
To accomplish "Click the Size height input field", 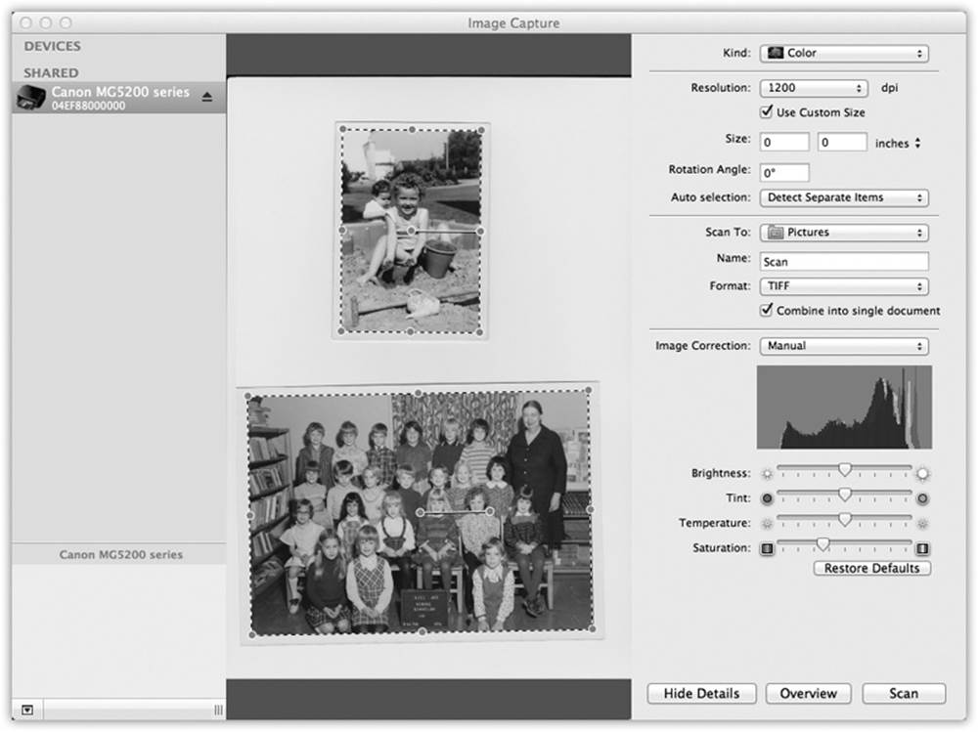I will (x=842, y=142).
